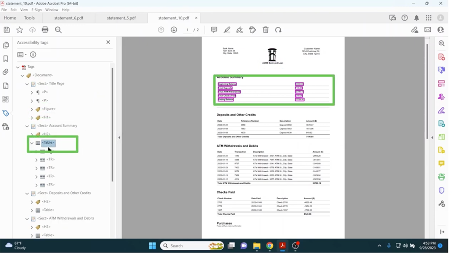Open the Tools view
This screenshot has height=258, width=457.
tap(29, 18)
